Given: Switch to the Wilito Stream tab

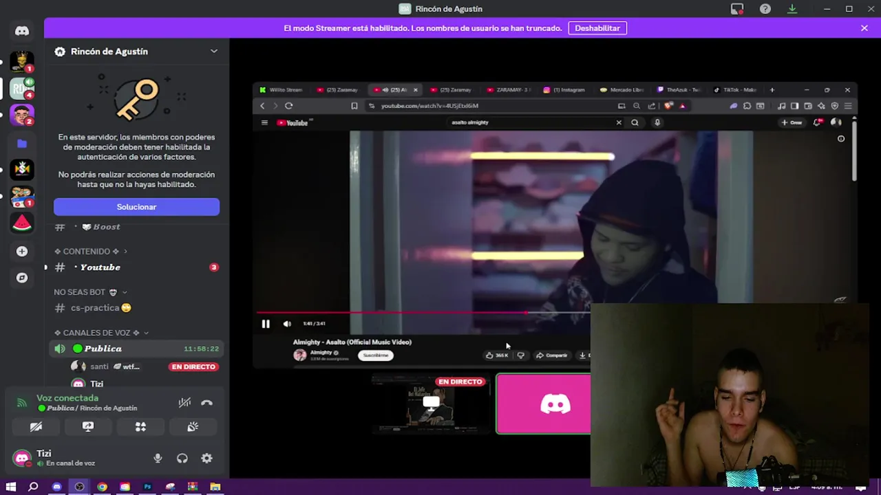Looking at the screenshot, I should coord(282,90).
